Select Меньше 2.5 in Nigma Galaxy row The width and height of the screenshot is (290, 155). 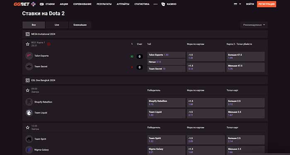[x=245, y=150]
